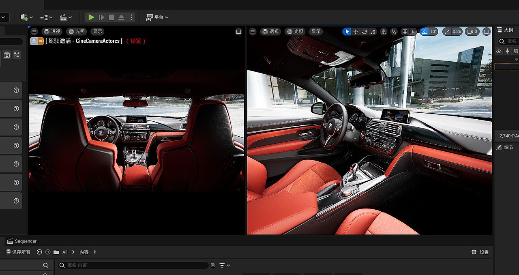
Task: Open content browser 设置 settings
Action: [480, 252]
